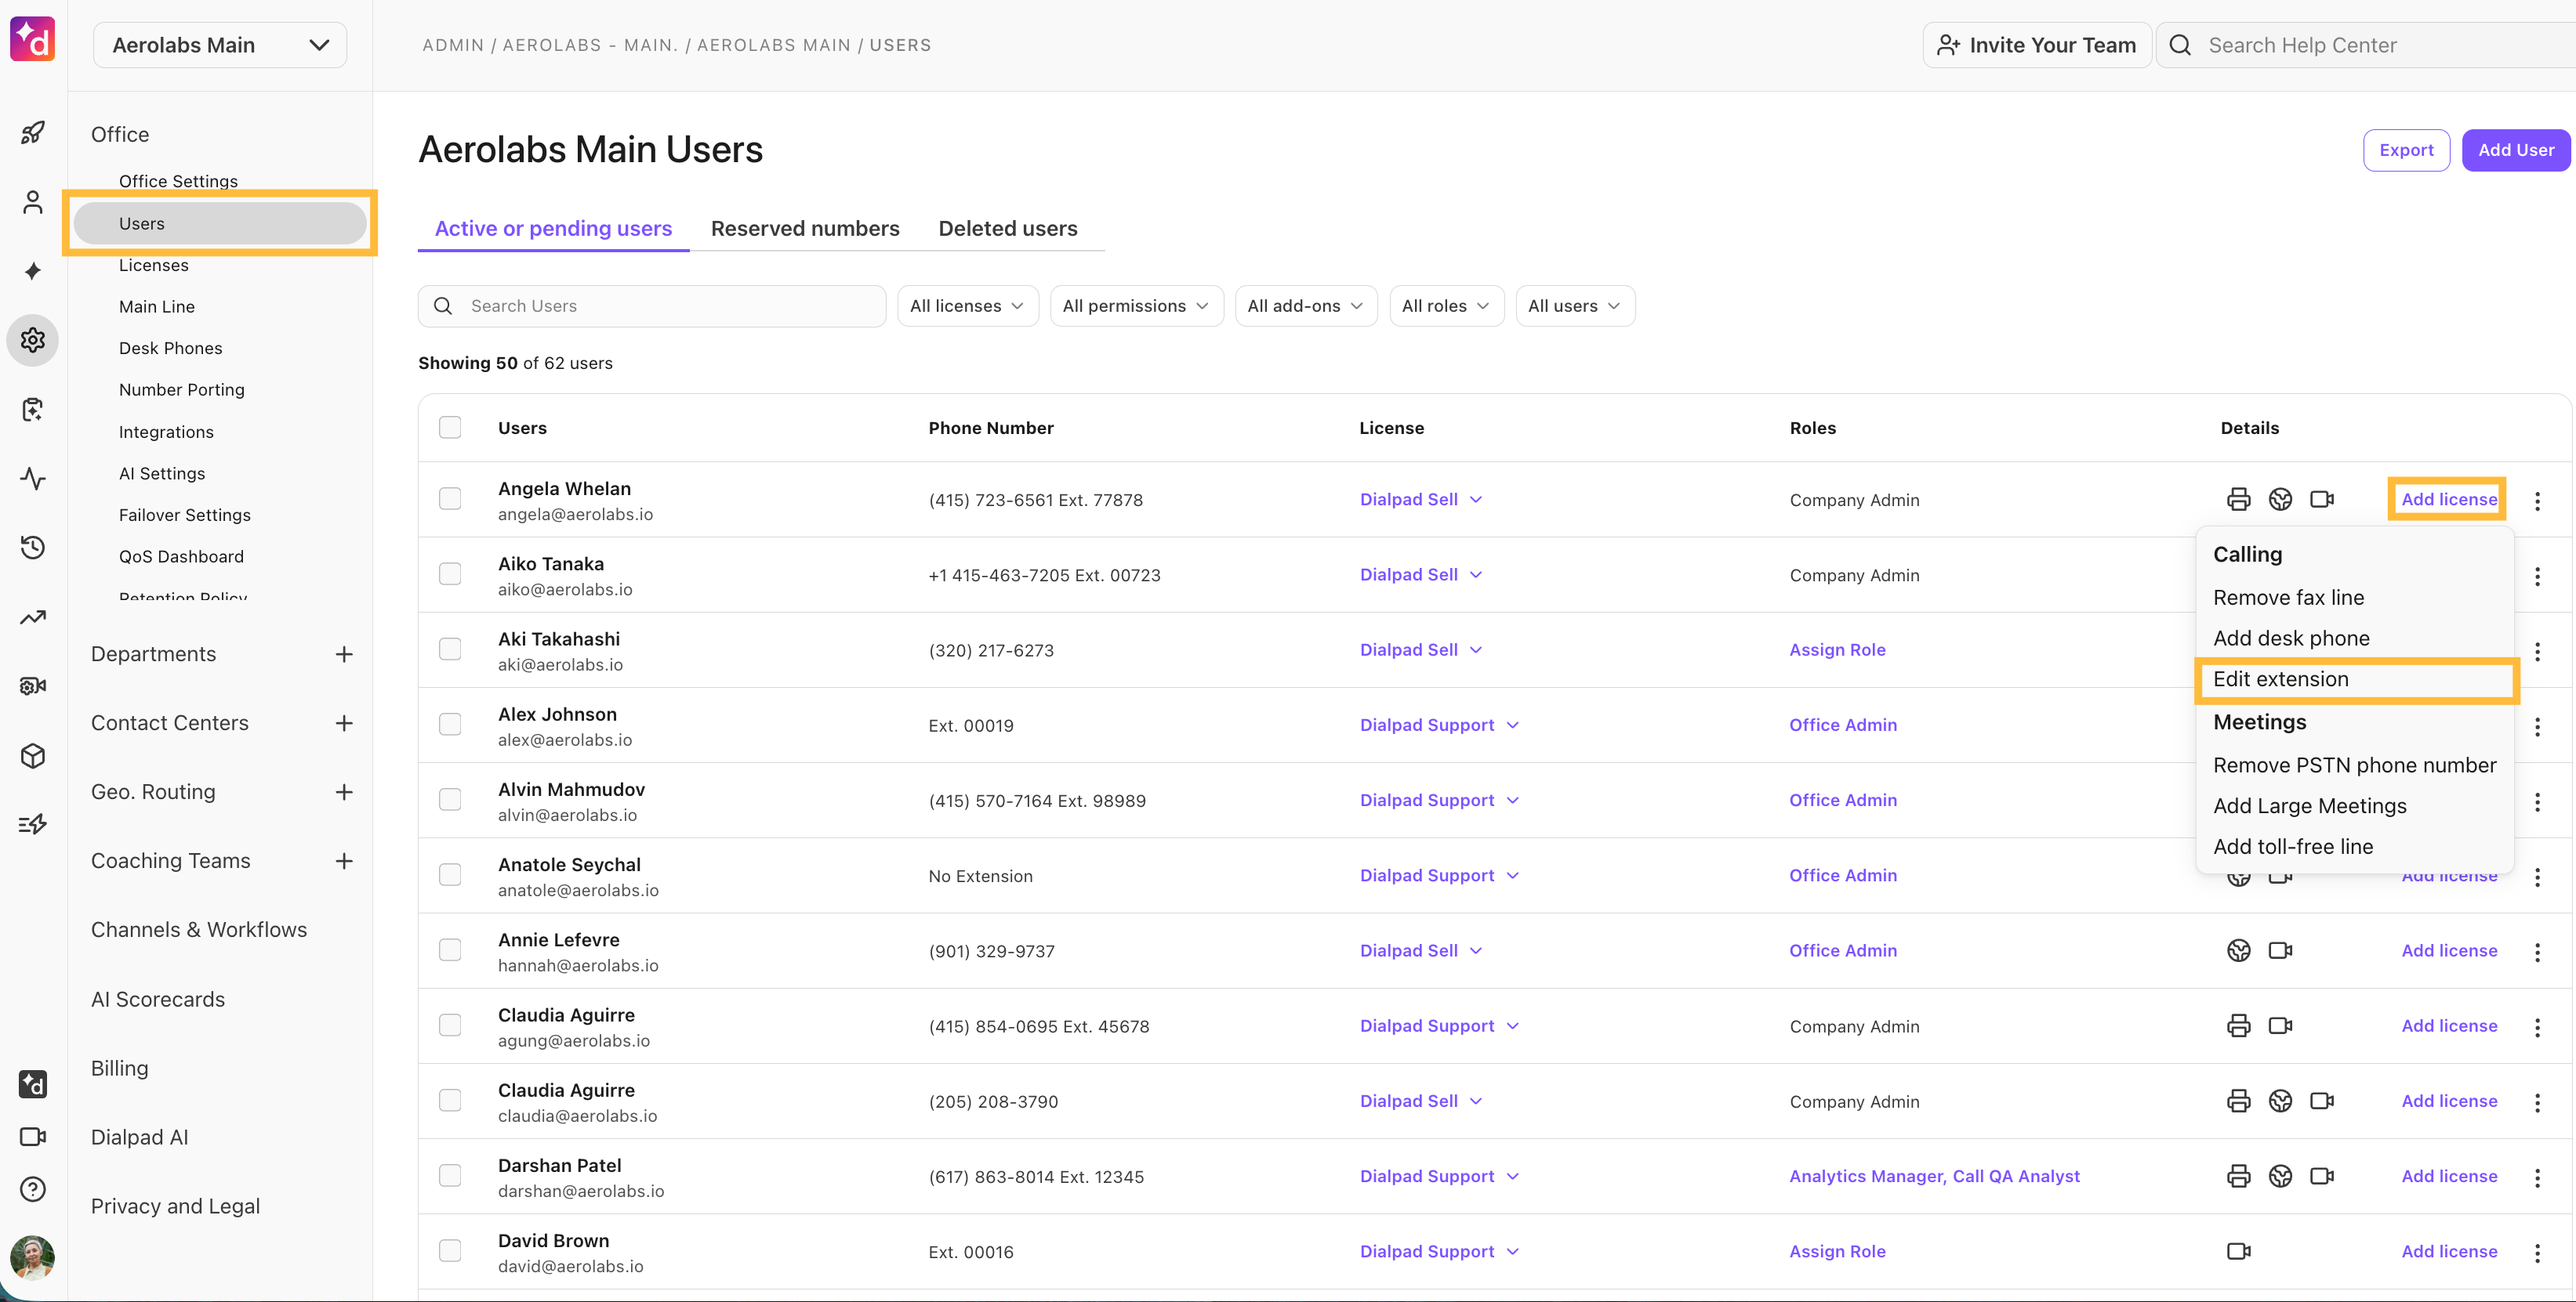This screenshot has width=2576, height=1302.
Task: Open three-dot menu for Darshan Patel
Action: 2537,1178
